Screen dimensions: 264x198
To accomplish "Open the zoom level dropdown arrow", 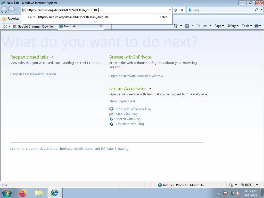I will click(x=257, y=185).
